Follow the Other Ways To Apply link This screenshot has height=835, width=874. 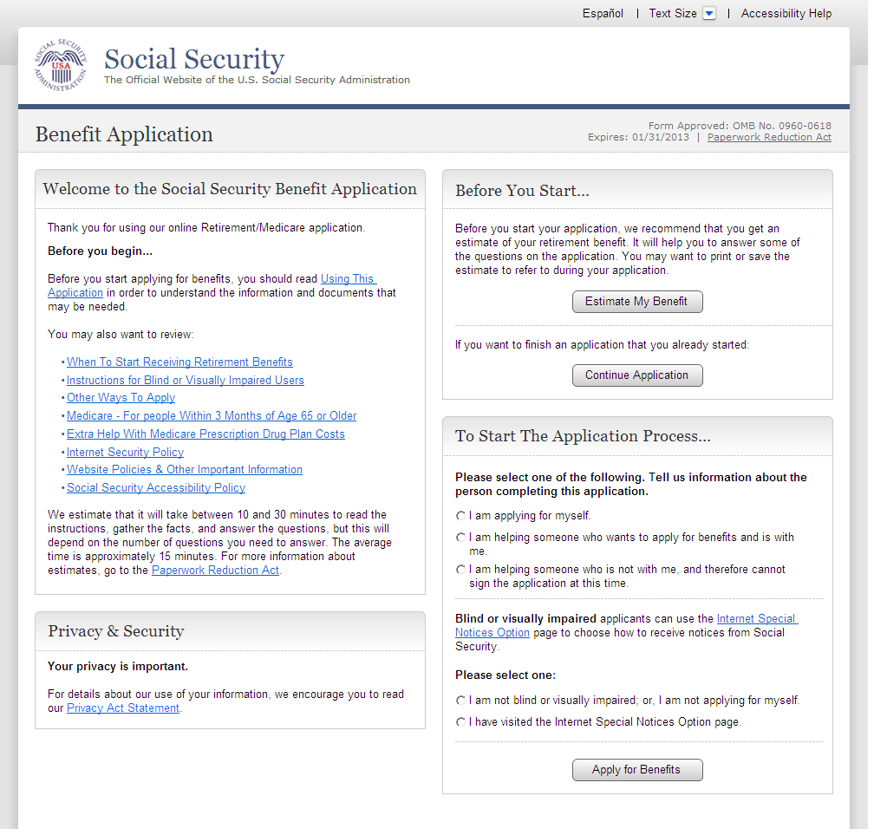[x=121, y=398]
